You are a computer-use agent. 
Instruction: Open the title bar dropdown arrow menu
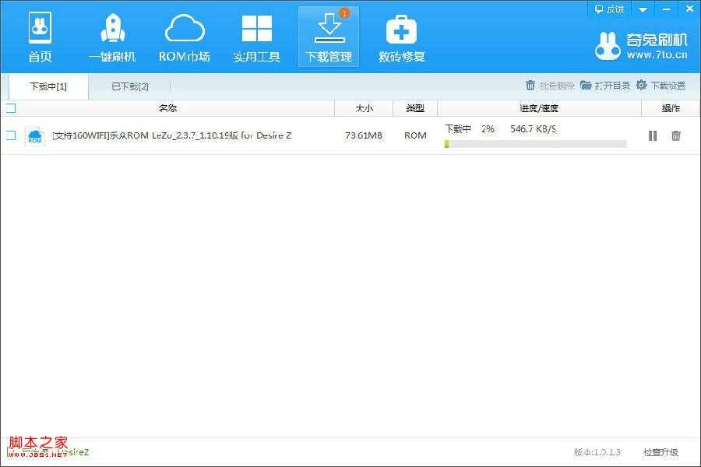643,9
